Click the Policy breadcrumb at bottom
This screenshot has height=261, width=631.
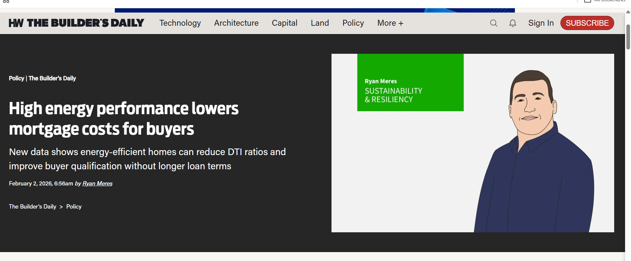click(74, 207)
